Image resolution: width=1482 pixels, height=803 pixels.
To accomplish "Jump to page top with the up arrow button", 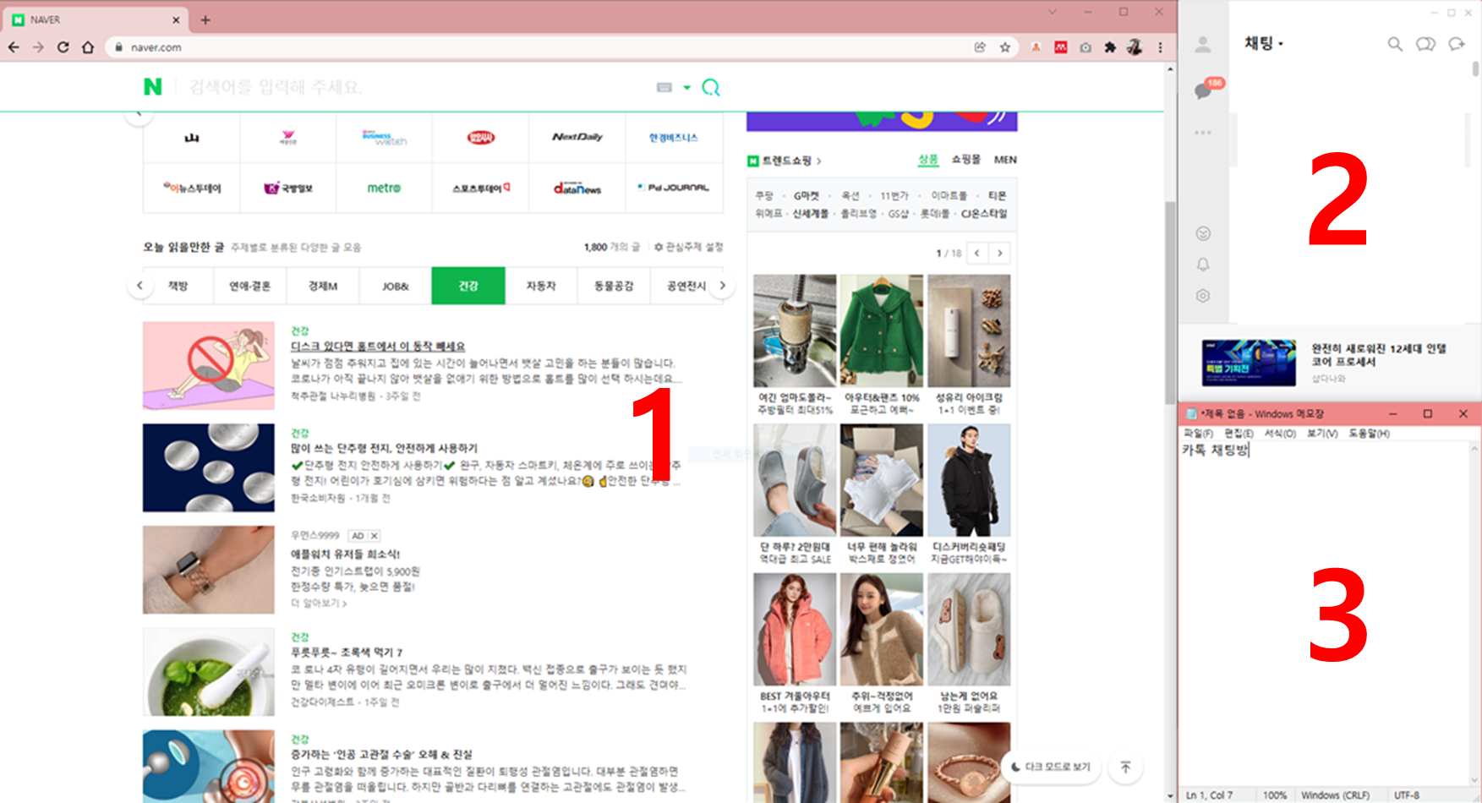I will (x=1125, y=767).
